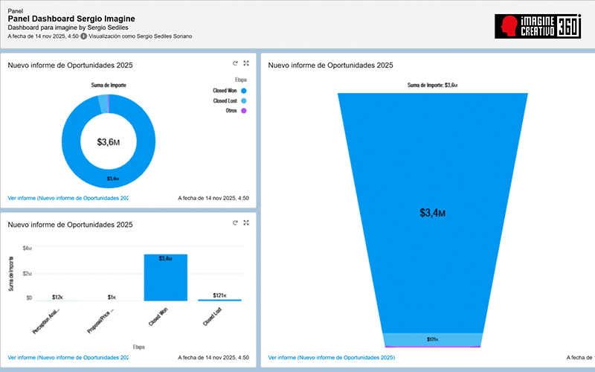Click the large $3,4M funnel segment
Viewport: 595px width, 372px height.
(432, 213)
